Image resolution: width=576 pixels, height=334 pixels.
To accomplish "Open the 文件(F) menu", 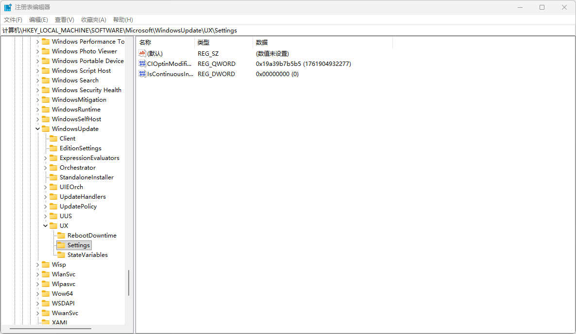I will point(13,20).
